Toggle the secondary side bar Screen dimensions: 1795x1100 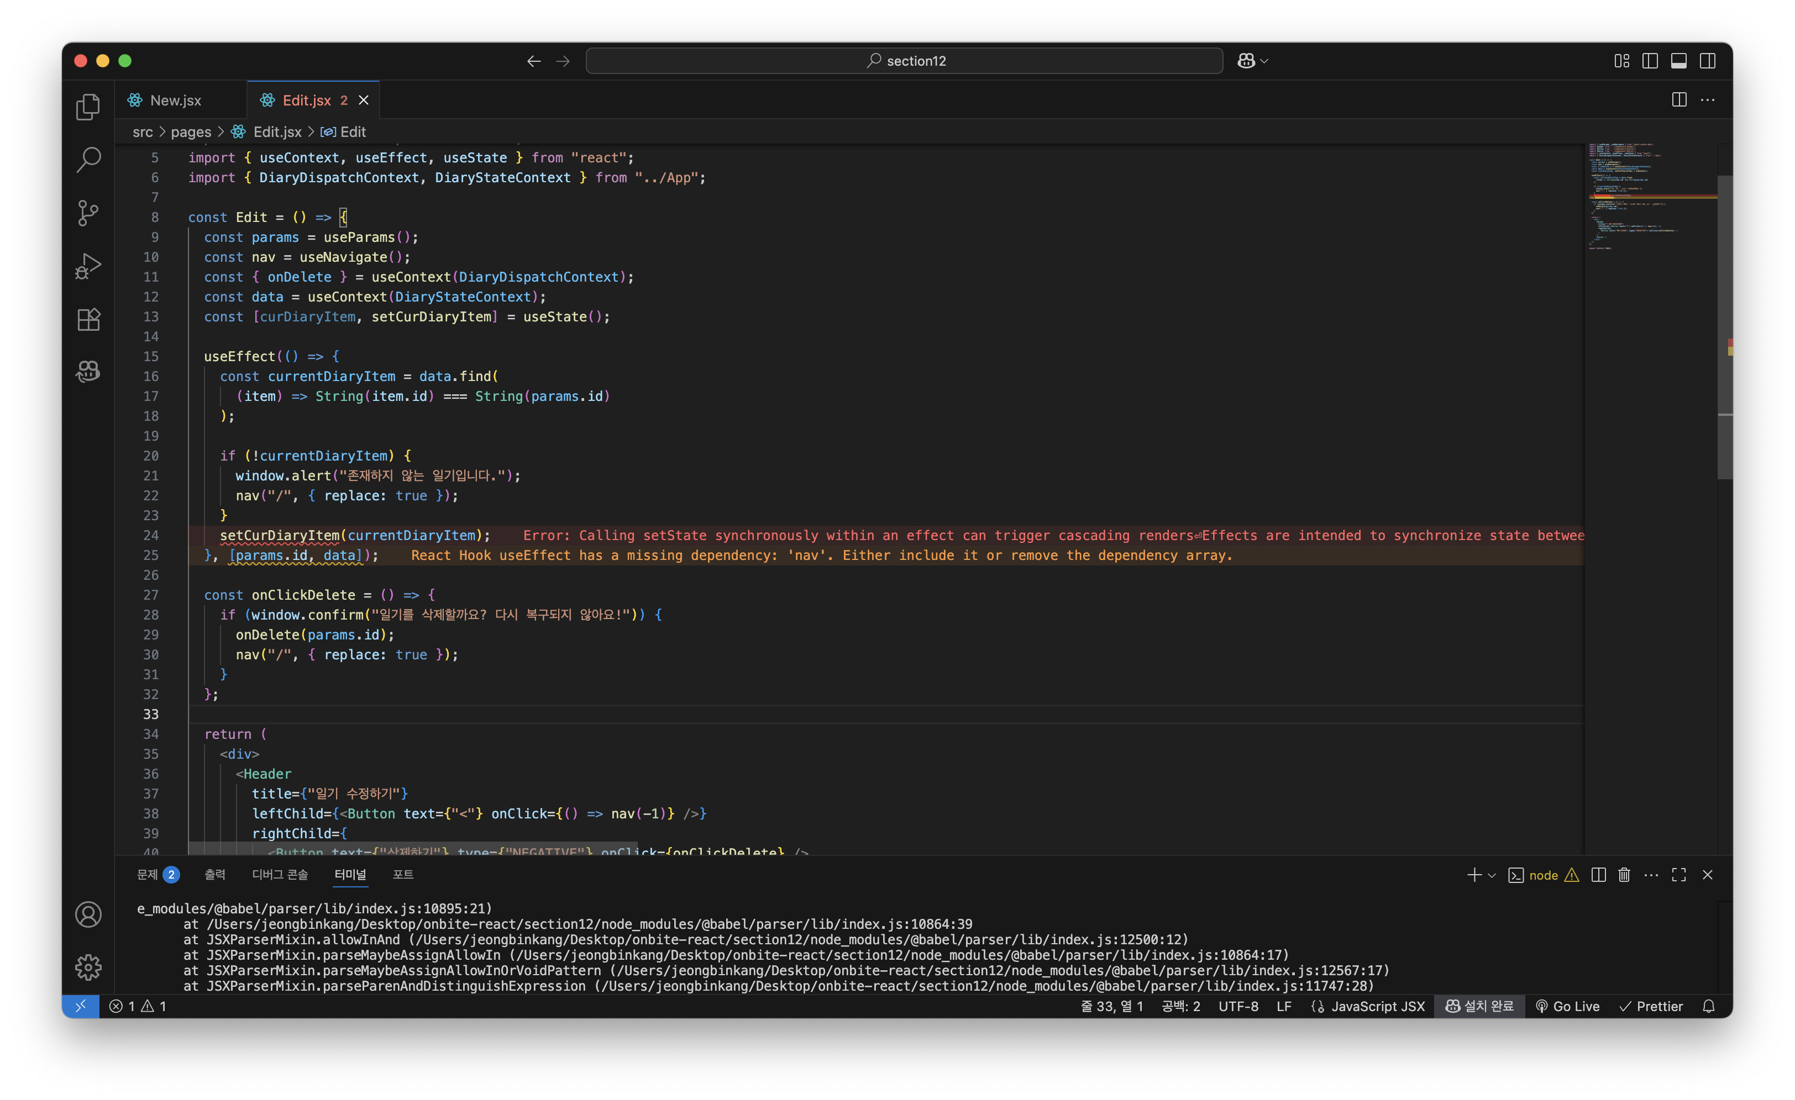(x=1708, y=61)
